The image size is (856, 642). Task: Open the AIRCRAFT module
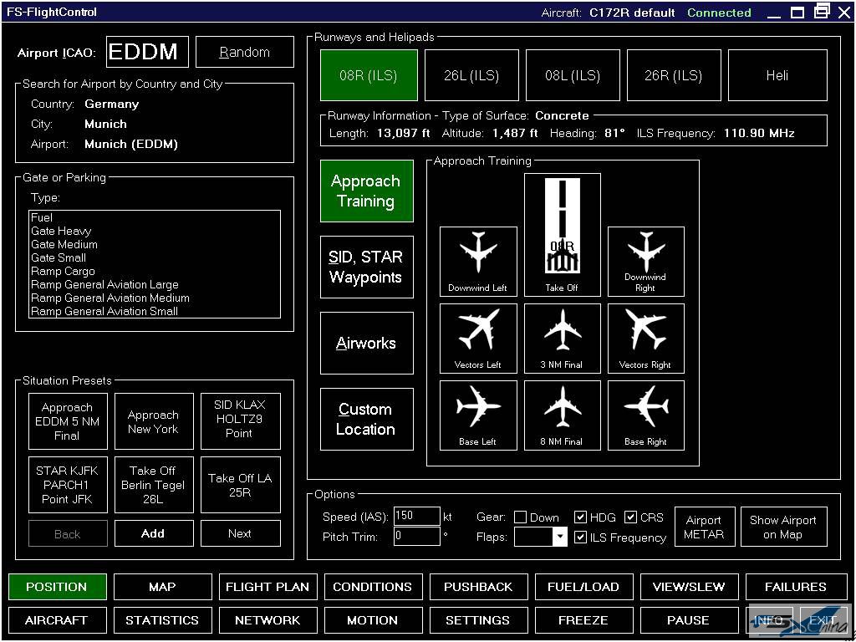tap(58, 620)
